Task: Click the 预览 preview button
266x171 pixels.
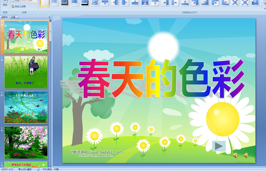Action: [5, 3]
